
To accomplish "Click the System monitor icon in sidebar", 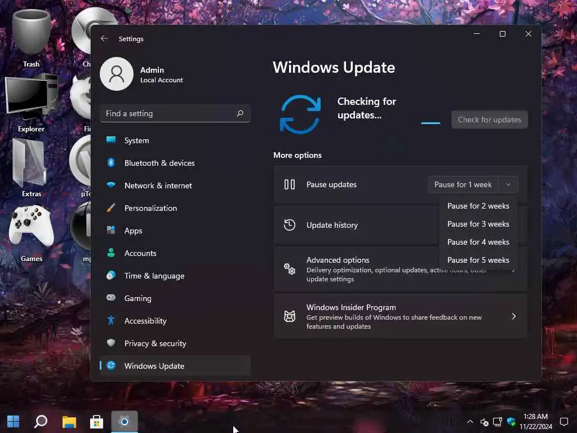I will tap(111, 140).
